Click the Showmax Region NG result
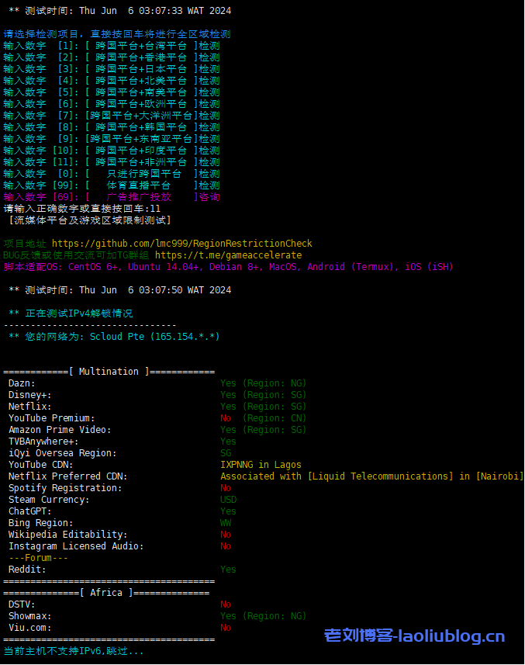This screenshot has height=665, width=525. point(263,616)
